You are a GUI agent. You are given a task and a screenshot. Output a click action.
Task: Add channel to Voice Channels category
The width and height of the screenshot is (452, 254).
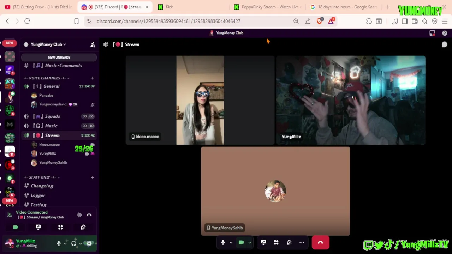coord(93,78)
